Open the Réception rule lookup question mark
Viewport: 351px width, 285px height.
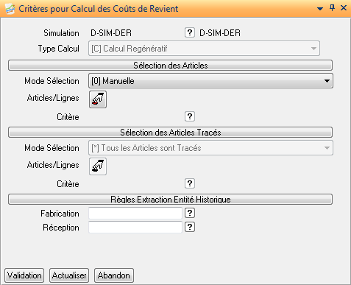coord(190,227)
